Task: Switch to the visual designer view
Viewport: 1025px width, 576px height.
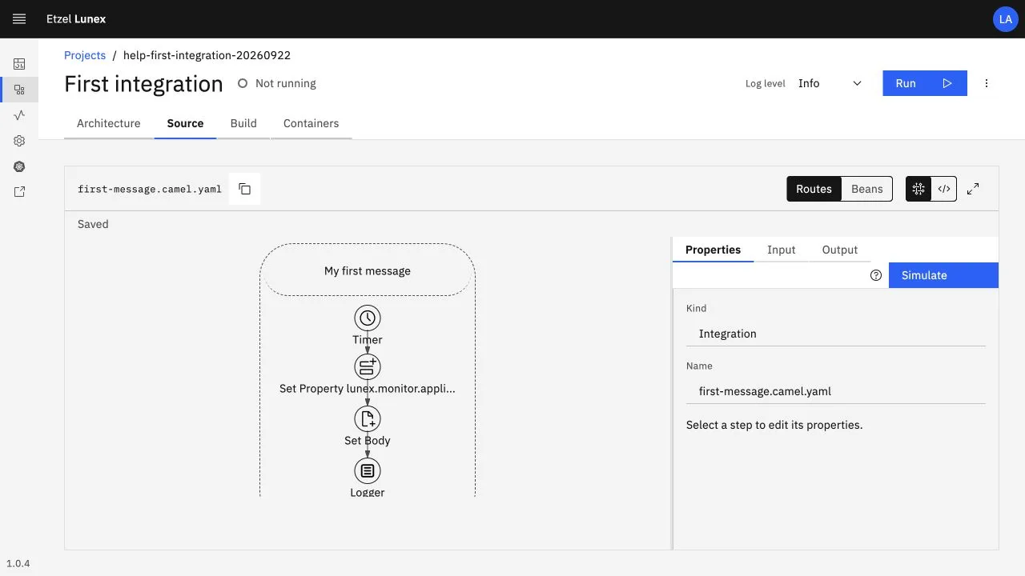Action: coord(918,189)
